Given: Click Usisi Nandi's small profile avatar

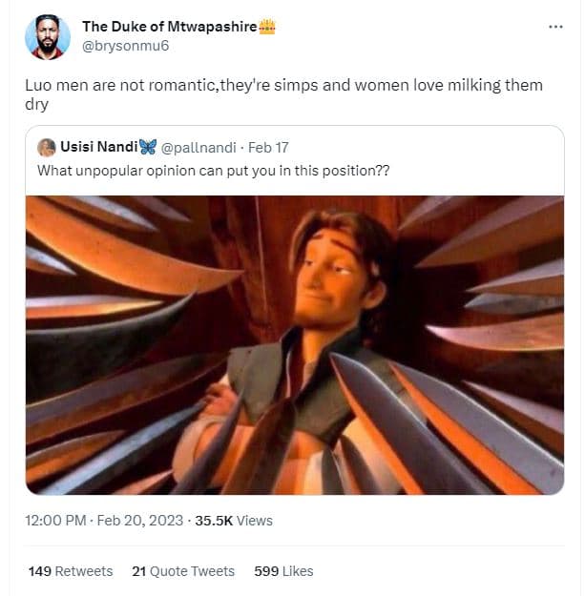Looking at the screenshot, I should pyautogui.click(x=46, y=147).
